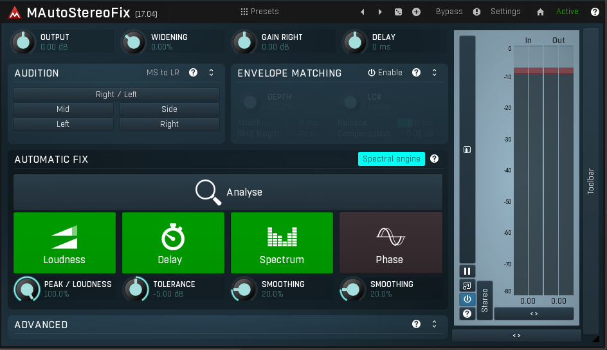Open the Presets menu
This screenshot has width=607, height=350.
pos(260,12)
